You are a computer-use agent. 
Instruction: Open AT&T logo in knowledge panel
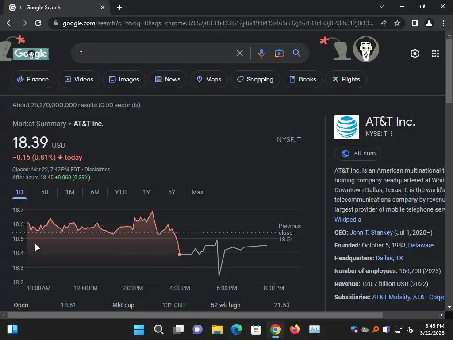[x=347, y=127]
